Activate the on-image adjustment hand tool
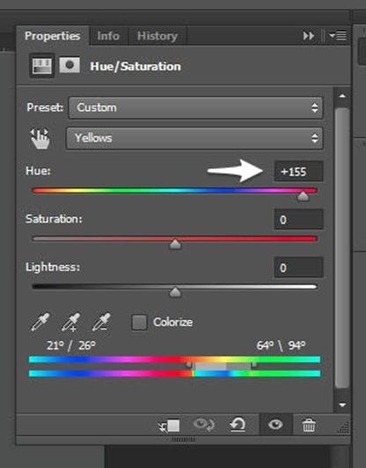Screen dimensions: 366x468 point(40,138)
